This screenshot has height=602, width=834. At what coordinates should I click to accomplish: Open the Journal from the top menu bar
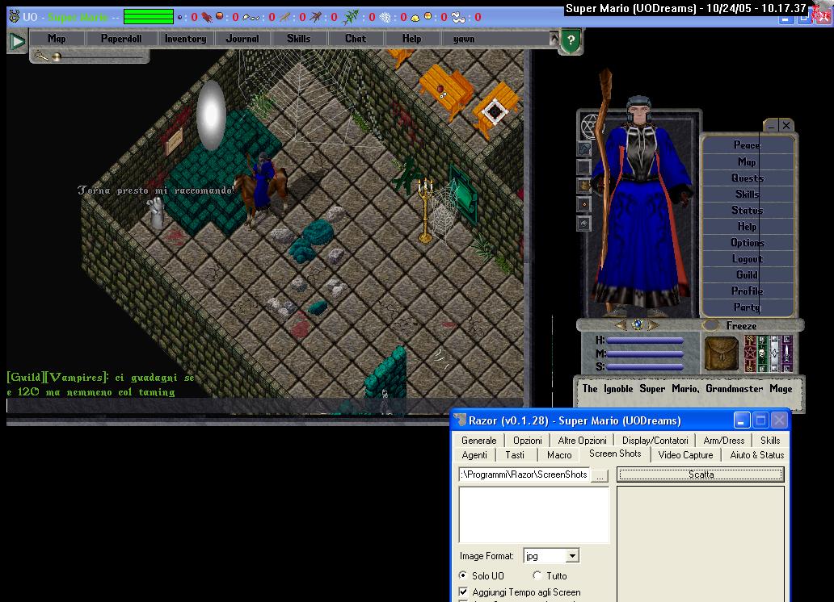(x=242, y=39)
